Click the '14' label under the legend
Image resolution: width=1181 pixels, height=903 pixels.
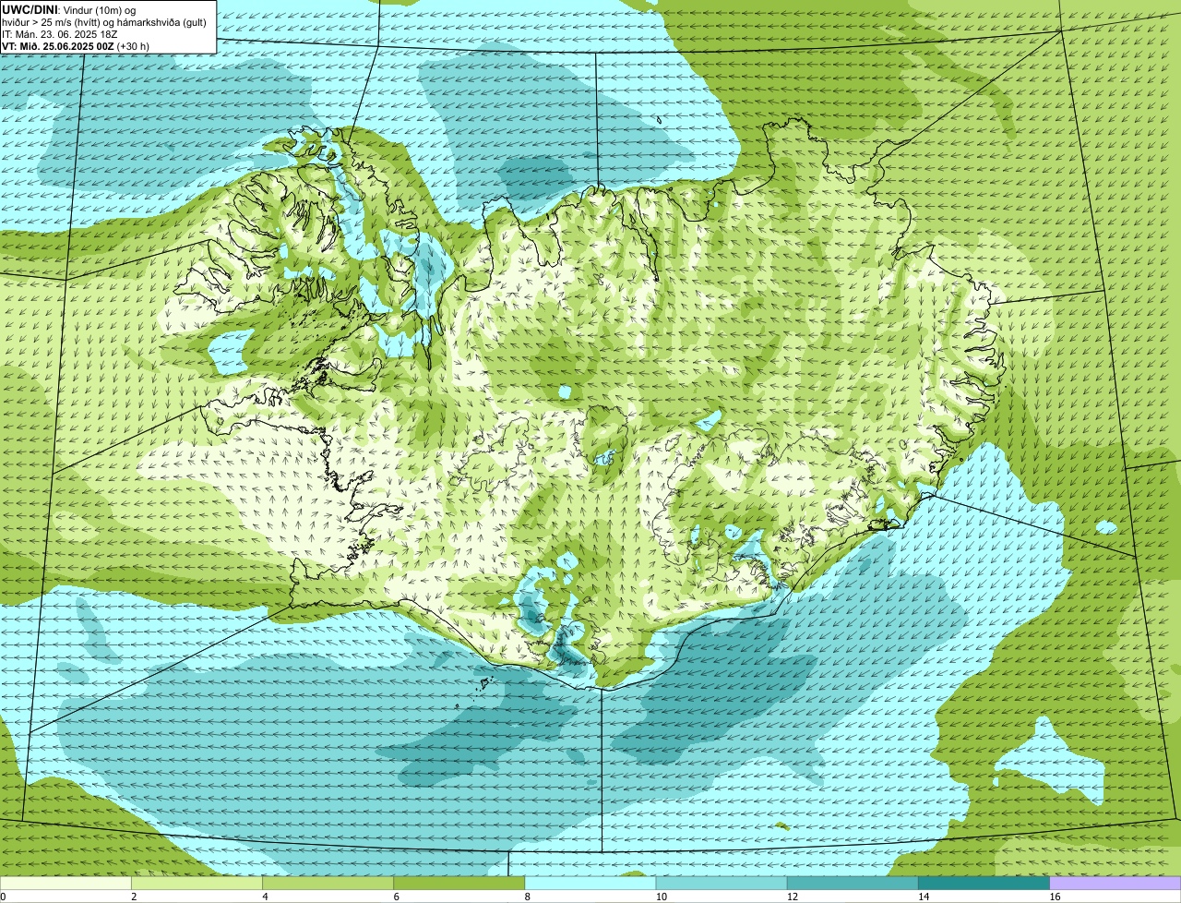pyautogui.click(x=922, y=897)
